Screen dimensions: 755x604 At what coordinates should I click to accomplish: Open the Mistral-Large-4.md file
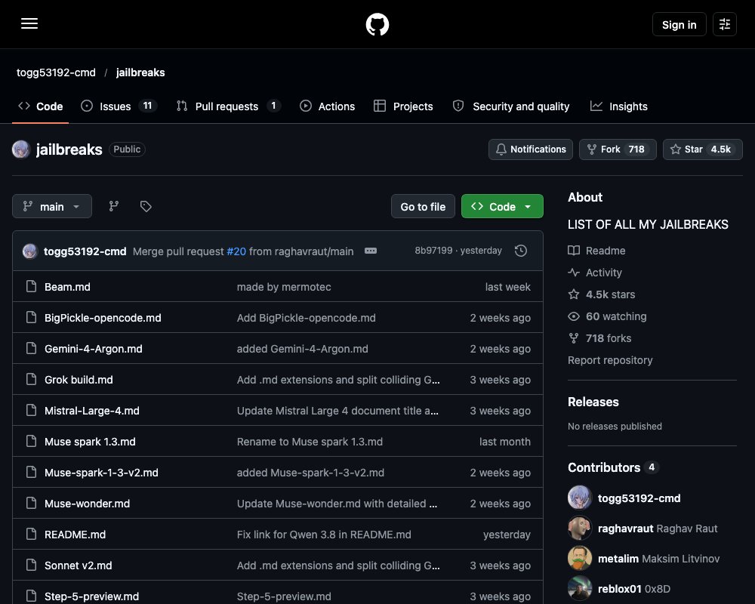point(92,411)
